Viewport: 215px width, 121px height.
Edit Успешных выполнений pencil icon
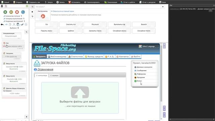[x=4, y=19]
